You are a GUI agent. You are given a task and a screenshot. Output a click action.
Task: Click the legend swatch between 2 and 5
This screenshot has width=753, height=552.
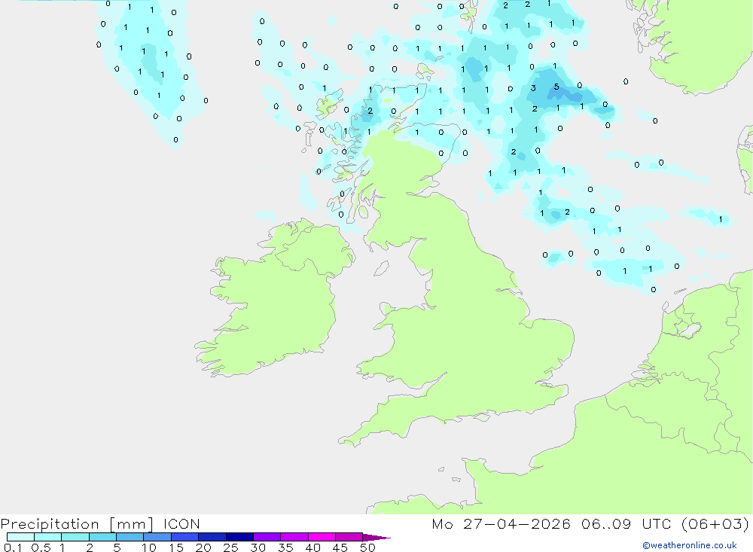point(102,537)
